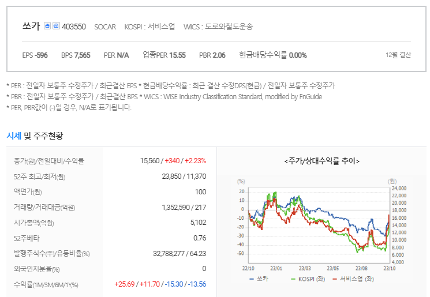Click the 거래량/거래대금 row label

click(44, 208)
